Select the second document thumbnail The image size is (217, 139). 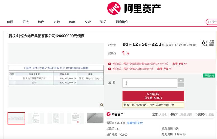36,118
